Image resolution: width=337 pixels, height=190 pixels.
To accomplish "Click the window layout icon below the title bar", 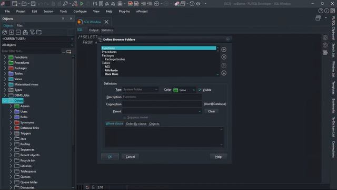I will click(x=318, y=18).
